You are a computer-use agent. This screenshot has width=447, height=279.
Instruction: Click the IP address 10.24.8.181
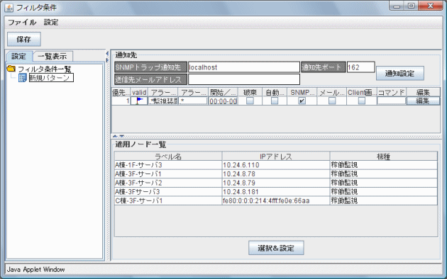pyautogui.click(x=241, y=192)
